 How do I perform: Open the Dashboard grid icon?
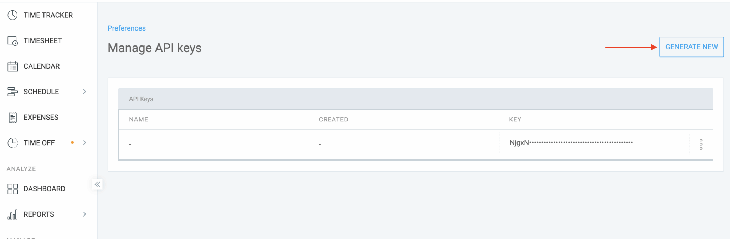click(x=12, y=189)
